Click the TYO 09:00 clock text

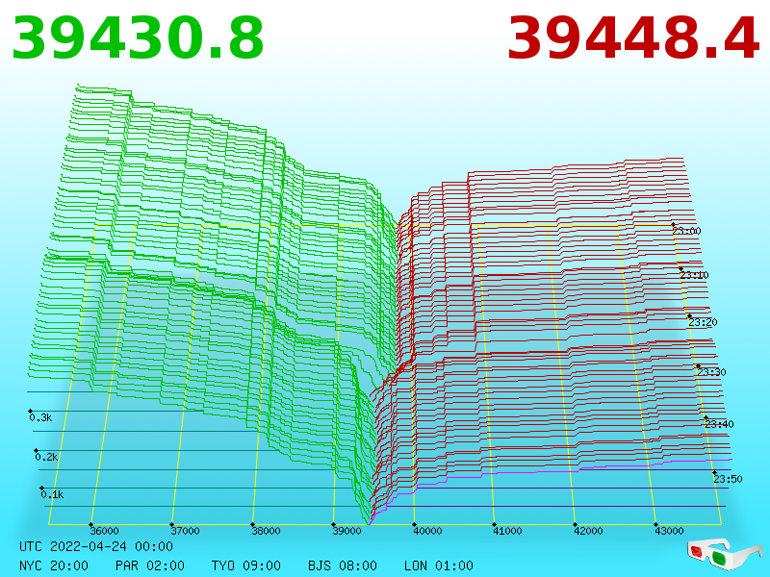click(246, 565)
